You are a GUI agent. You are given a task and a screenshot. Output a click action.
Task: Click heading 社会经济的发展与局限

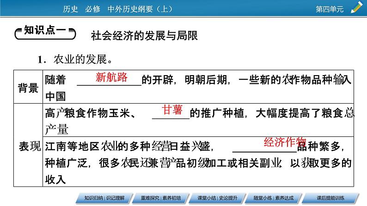[x=144, y=35]
